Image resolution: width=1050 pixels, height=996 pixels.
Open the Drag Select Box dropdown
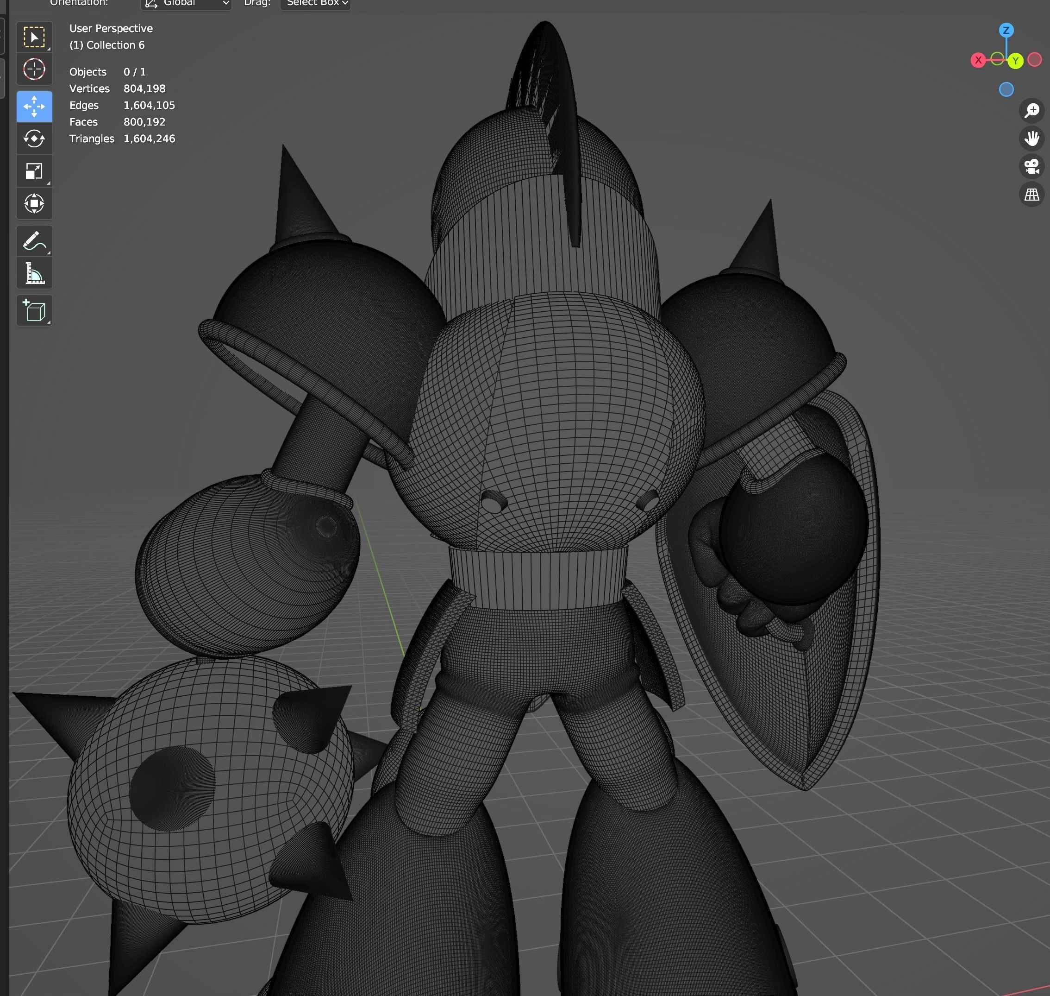315,4
